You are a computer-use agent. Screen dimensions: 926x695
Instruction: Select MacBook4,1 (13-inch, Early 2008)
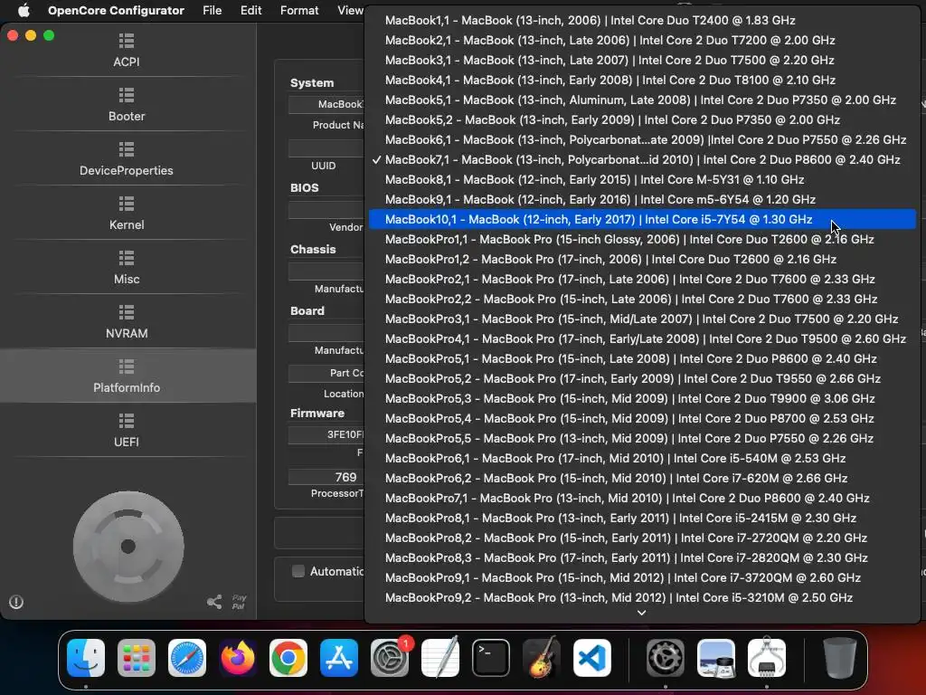(642, 80)
